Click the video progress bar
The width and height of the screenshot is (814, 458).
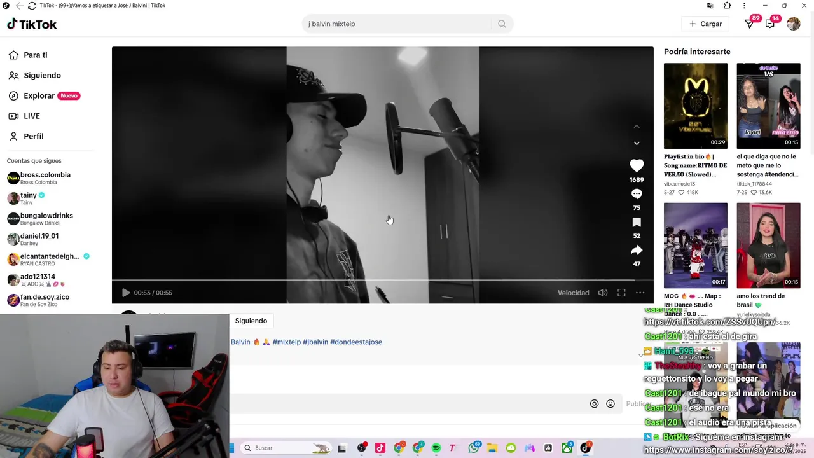tap(382, 280)
